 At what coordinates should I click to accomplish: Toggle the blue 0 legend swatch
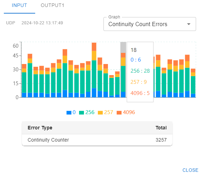69,113
